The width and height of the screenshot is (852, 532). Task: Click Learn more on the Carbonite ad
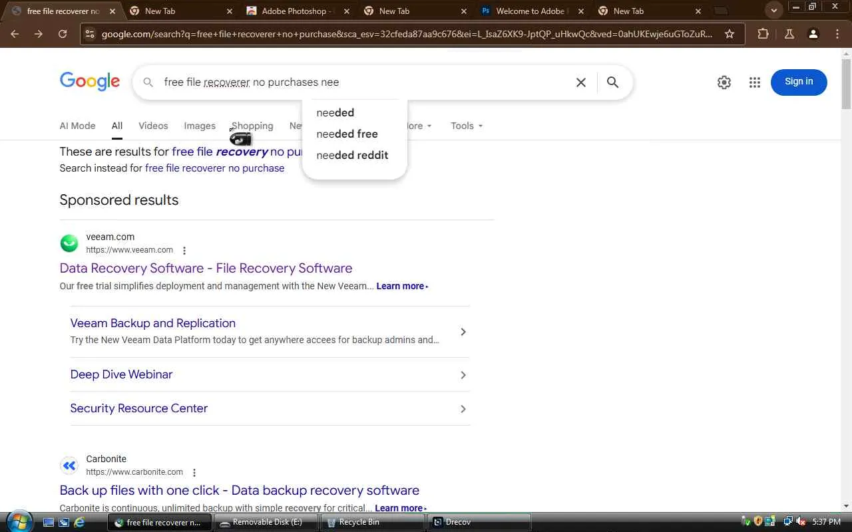pos(401,508)
